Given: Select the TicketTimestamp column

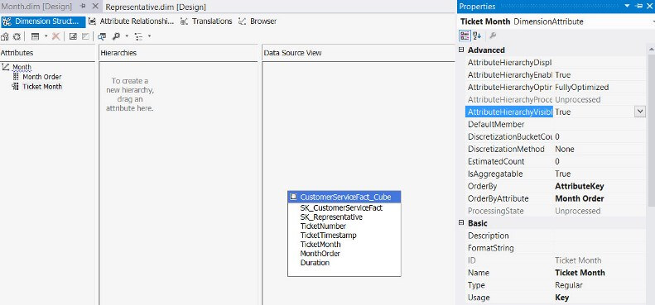Looking at the screenshot, I should [x=329, y=236].
